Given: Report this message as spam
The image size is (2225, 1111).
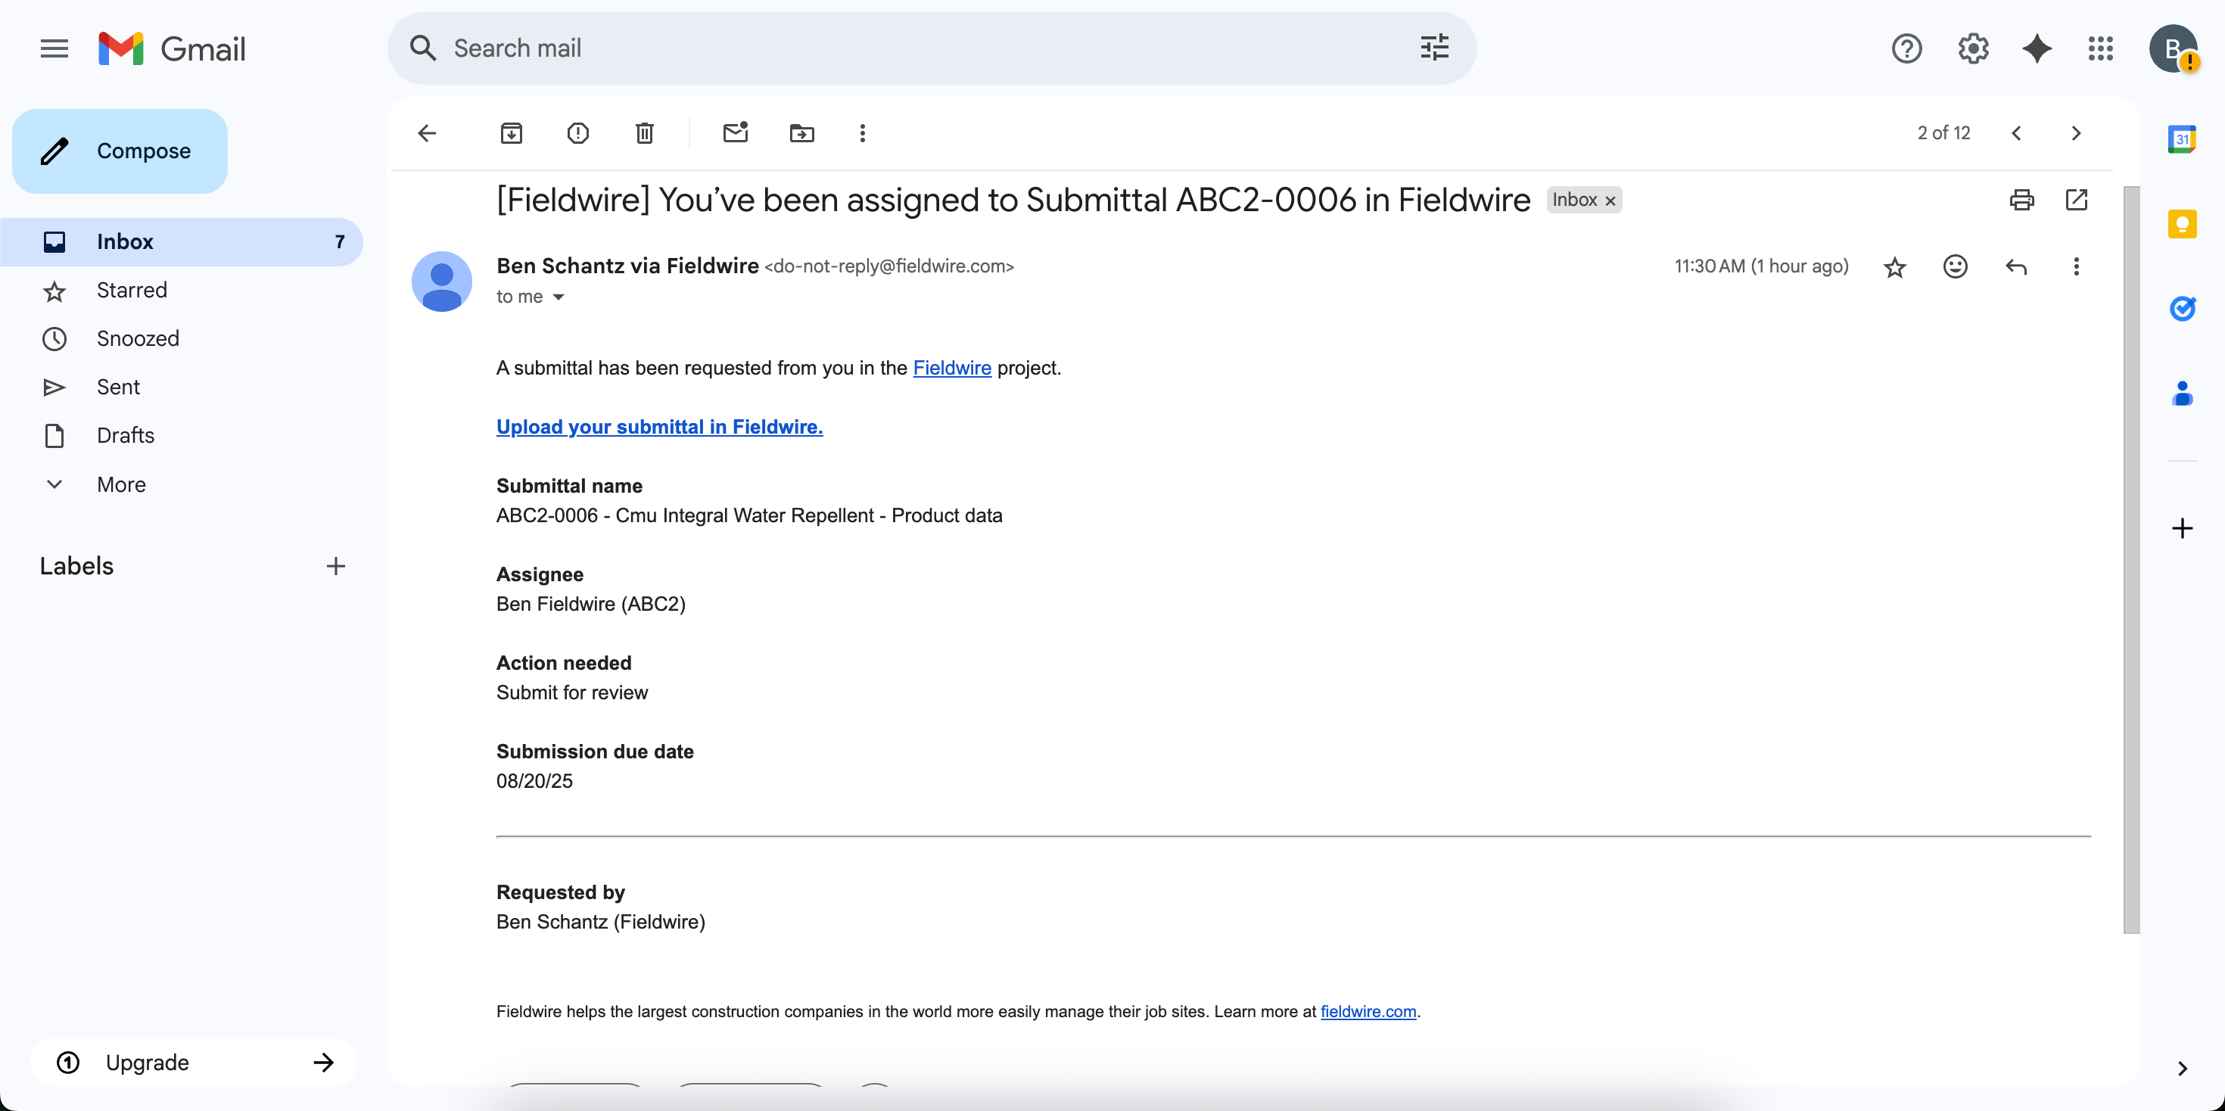Looking at the screenshot, I should click(578, 133).
